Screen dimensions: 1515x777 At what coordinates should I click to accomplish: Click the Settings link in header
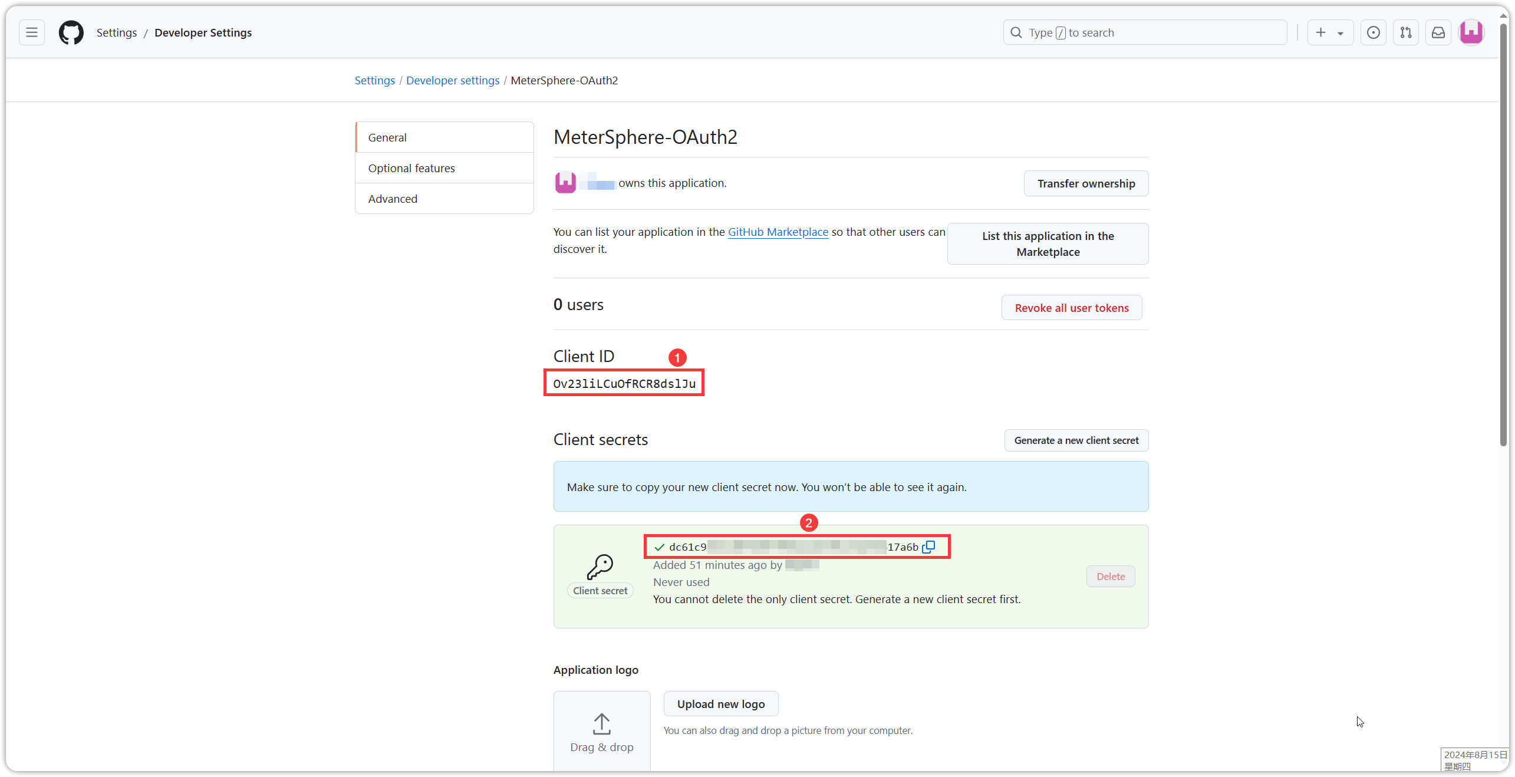pyautogui.click(x=117, y=32)
